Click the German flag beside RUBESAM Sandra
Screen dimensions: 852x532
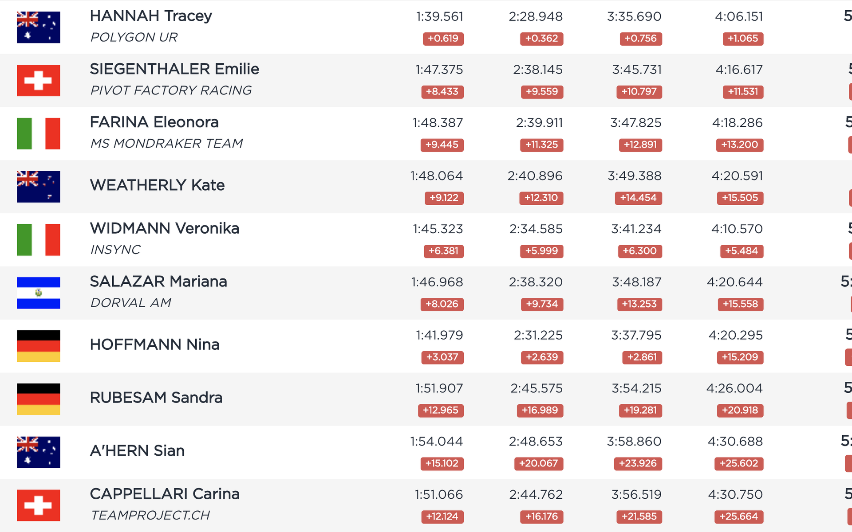(x=39, y=399)
